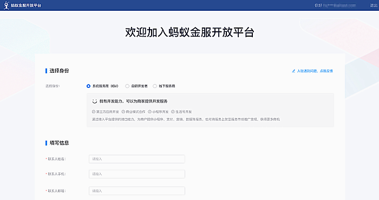Viewport: 379px width, 200px height.
Task: Click the 商业模式合作 text
Action: pyautogui.click(x=135, y=112)
